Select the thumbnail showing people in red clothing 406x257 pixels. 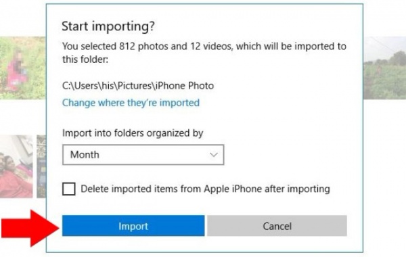pos(16,166)
